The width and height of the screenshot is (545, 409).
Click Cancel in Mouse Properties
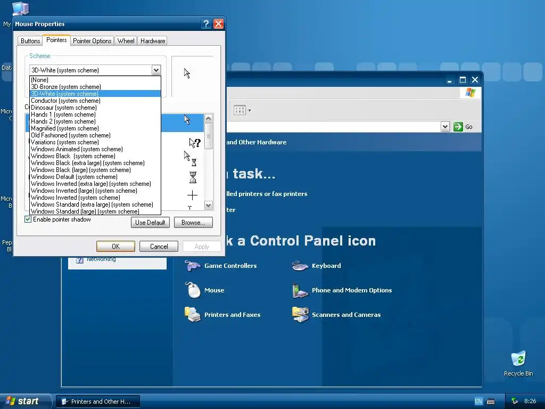(159, 247)
